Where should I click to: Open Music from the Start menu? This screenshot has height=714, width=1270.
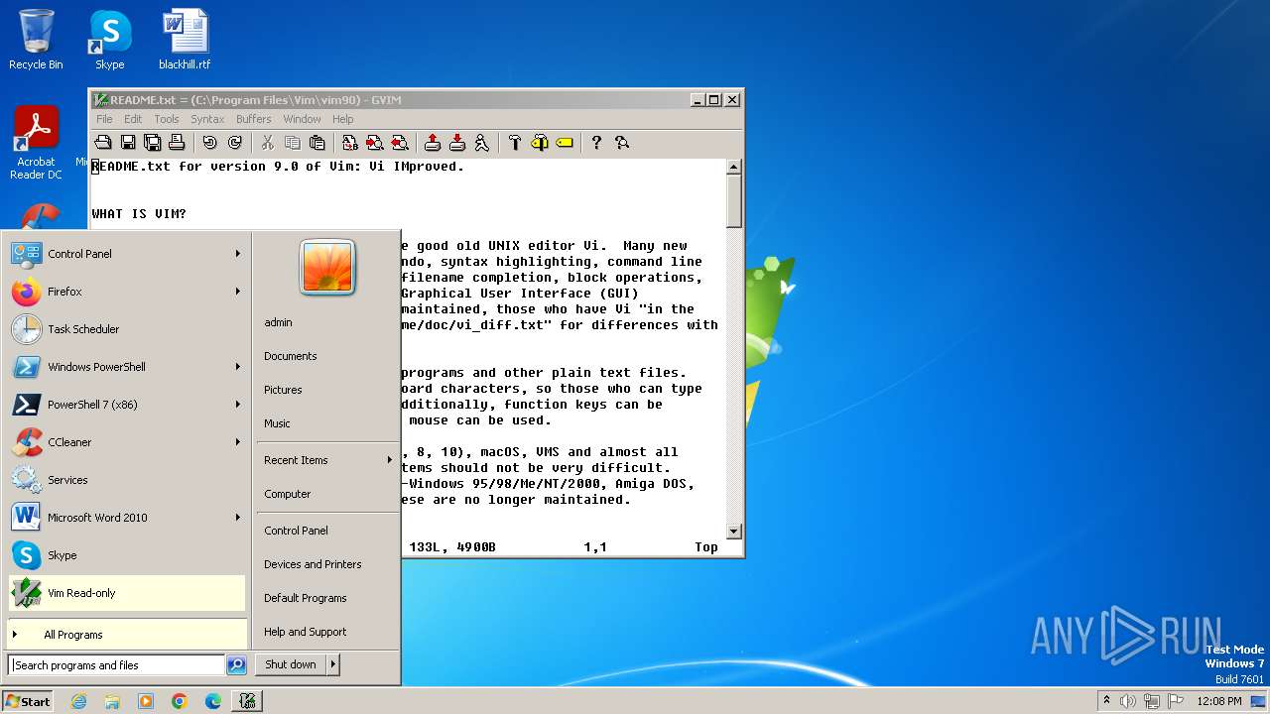point(327,423)
